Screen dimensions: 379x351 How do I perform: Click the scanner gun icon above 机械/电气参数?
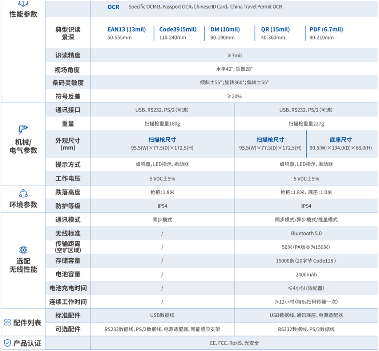pos(23,130)
